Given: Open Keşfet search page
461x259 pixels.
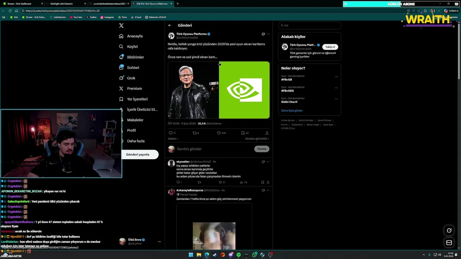Looking at the screenshot, I should 129,46.
